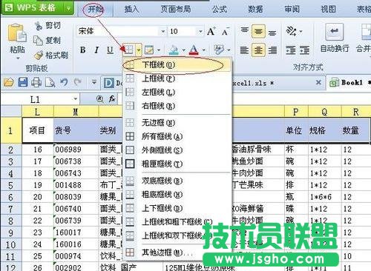
Task: Choose 下框线 (O) from border menu
Action: (x=177, y=65)
